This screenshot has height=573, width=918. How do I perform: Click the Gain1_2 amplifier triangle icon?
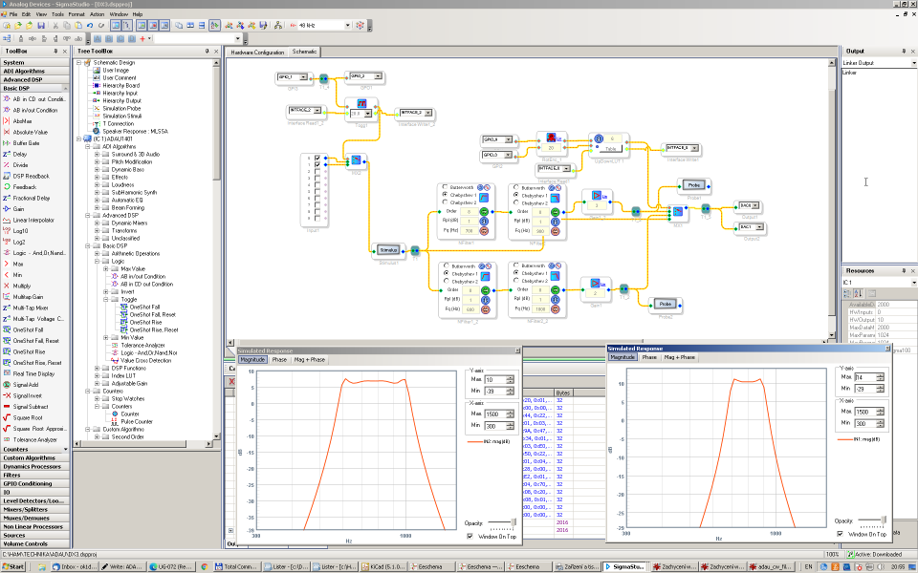[596, 195]
